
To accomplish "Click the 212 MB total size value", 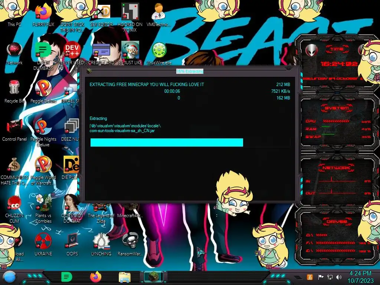I will click(283, 84).
